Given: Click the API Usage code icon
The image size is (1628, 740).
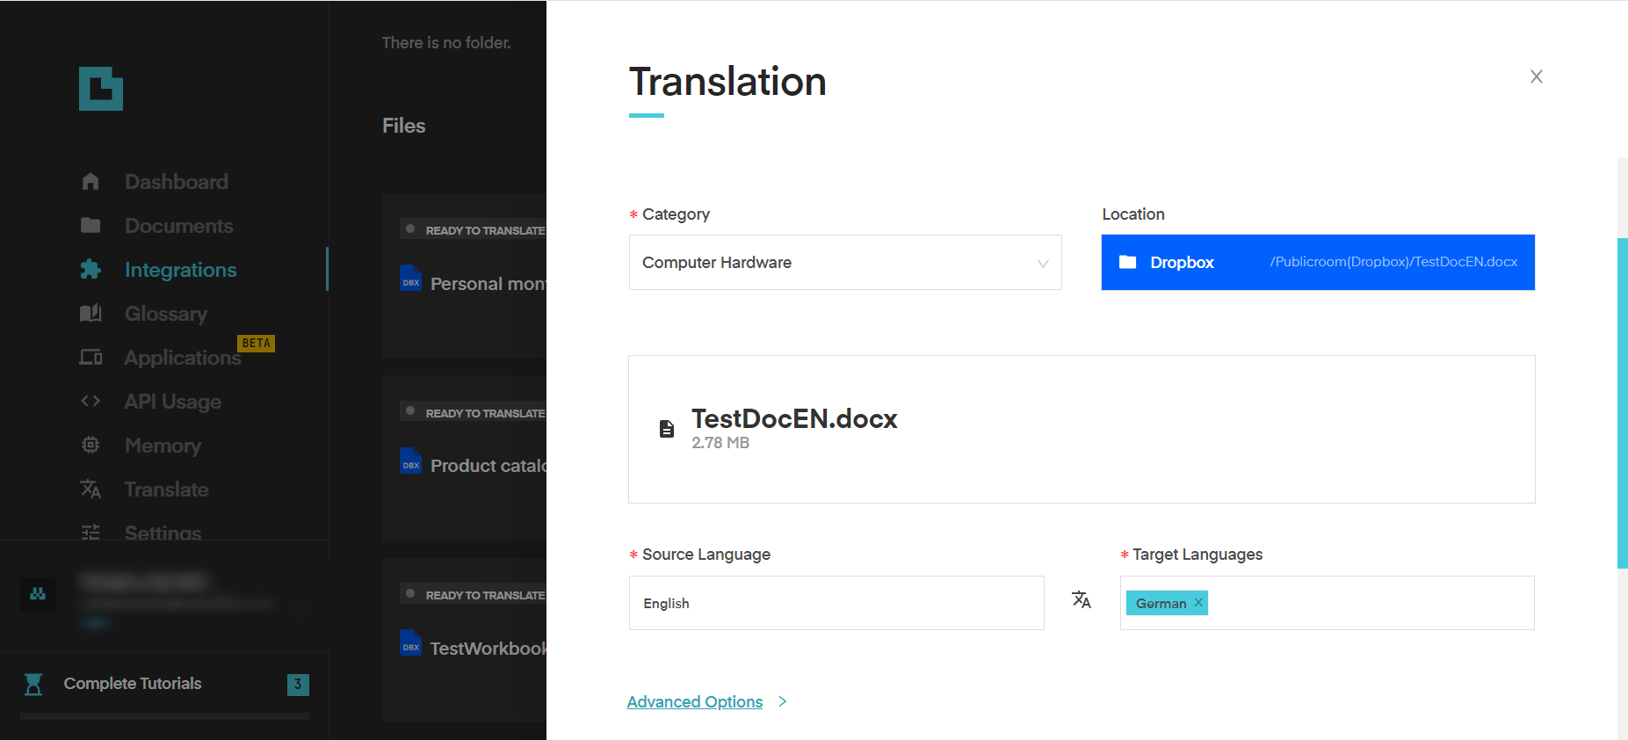Looking at the screenshot, I should tap(90, 402).
